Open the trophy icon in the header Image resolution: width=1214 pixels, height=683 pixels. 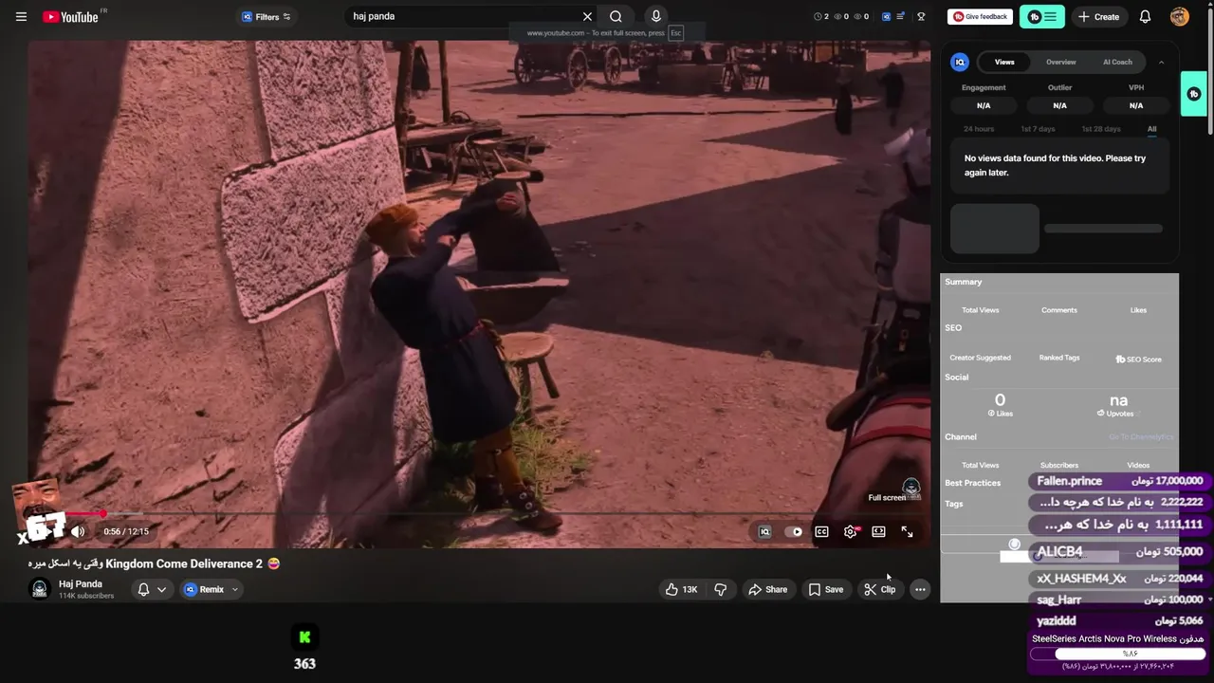pyautogui.click(x=920, y=16)
